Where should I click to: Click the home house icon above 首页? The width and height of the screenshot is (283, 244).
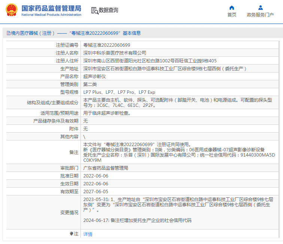(232, 7)
